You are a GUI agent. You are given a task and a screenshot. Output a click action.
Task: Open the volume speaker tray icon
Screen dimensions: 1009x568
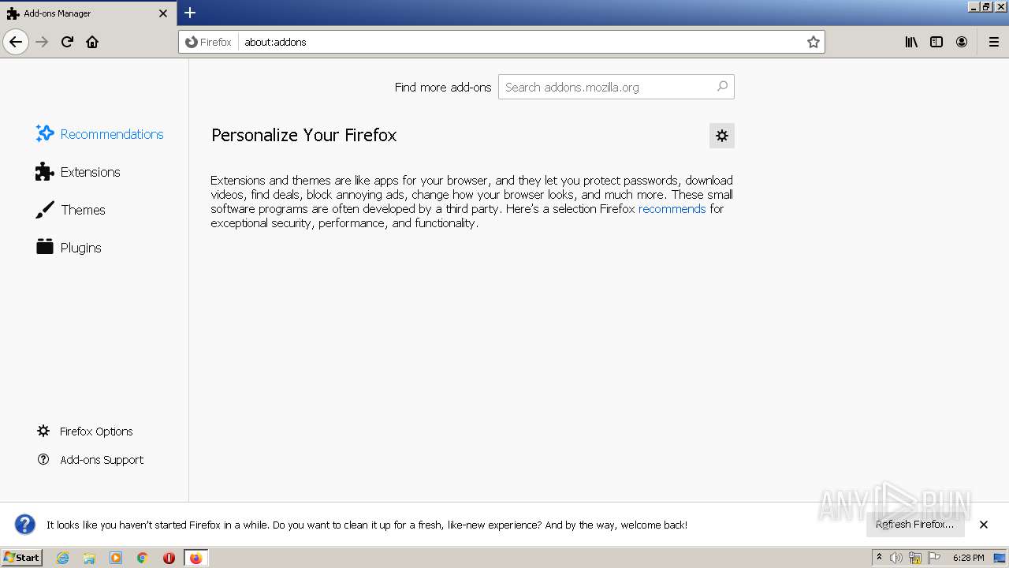click(896, 558)
